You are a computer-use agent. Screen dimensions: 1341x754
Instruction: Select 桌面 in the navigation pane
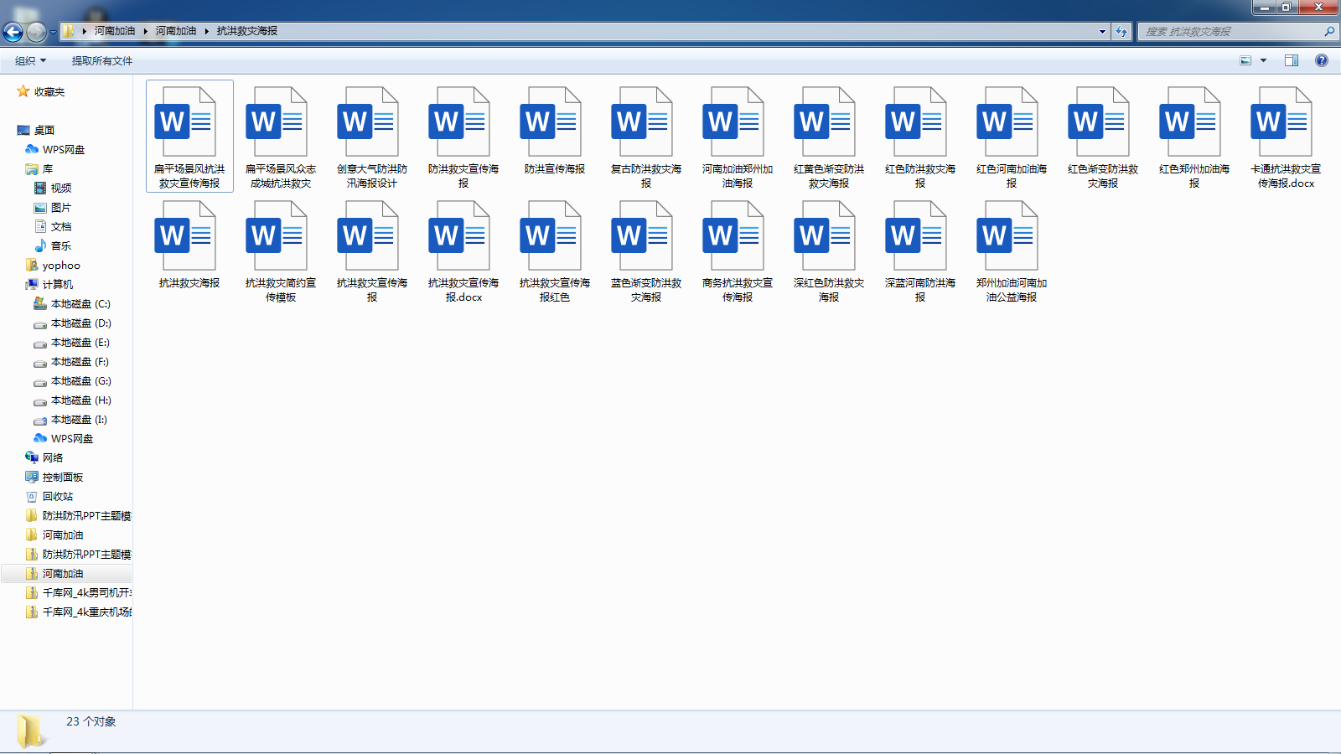tap(44, 130)
